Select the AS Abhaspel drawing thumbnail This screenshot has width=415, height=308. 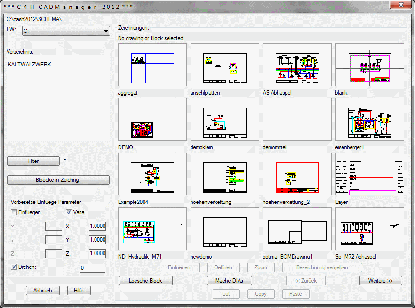(297, 65)
